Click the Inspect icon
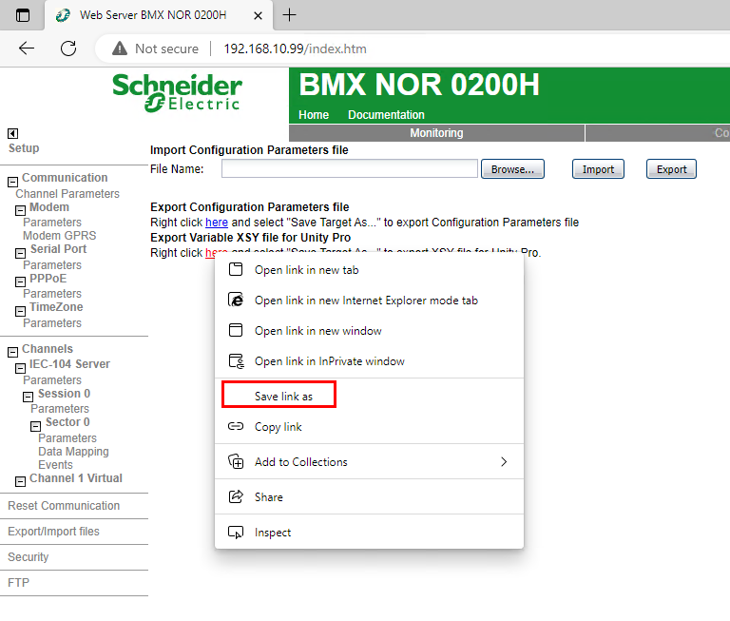730x621 pixels. [x=236, y=532]
